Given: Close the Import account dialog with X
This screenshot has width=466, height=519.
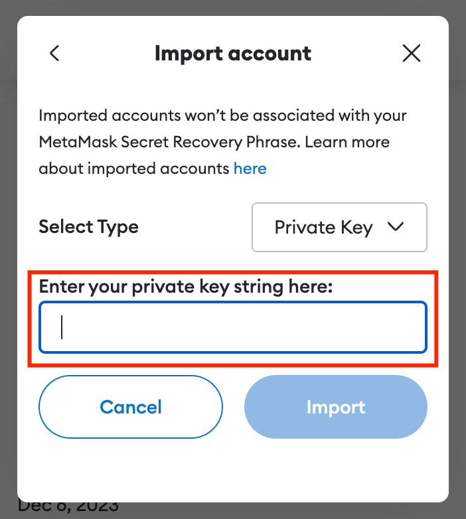Looking at the screenshot, I should (x=412, y=54).
